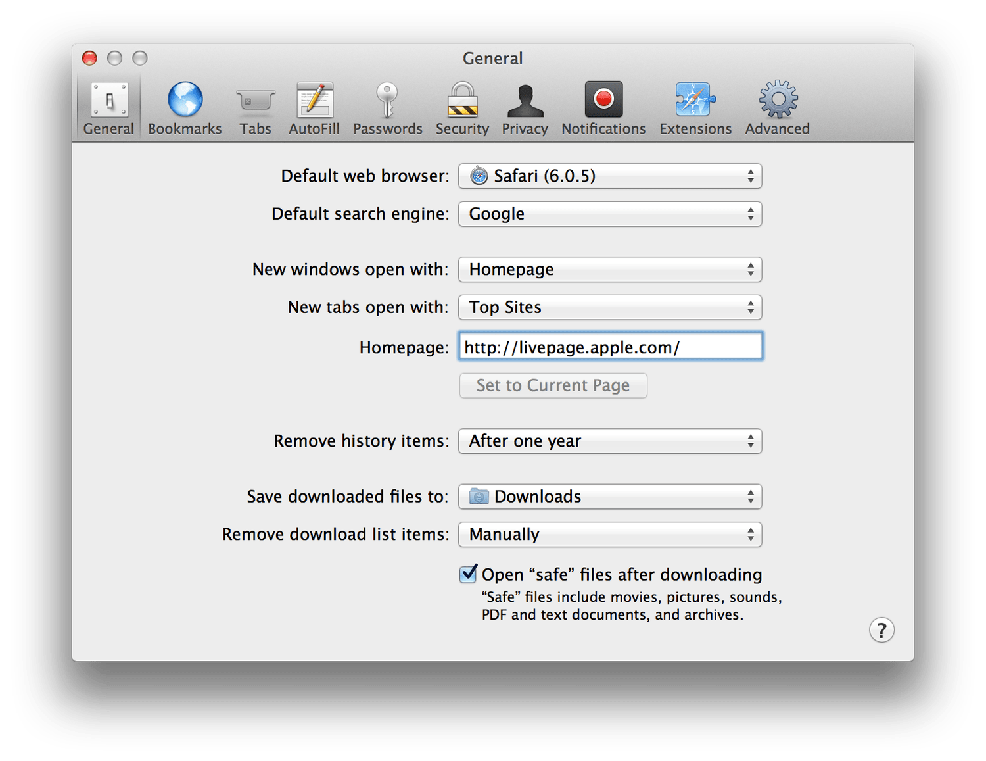Open the New tabs open with dropdown

pyautogui.click(x=610, y=307)
